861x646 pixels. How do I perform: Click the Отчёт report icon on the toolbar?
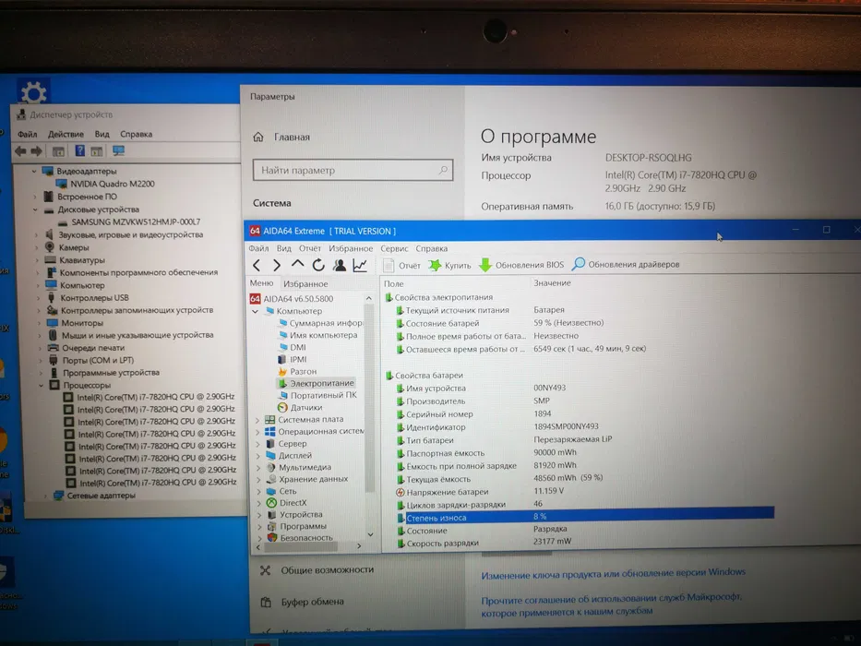[x=388, y=265]
